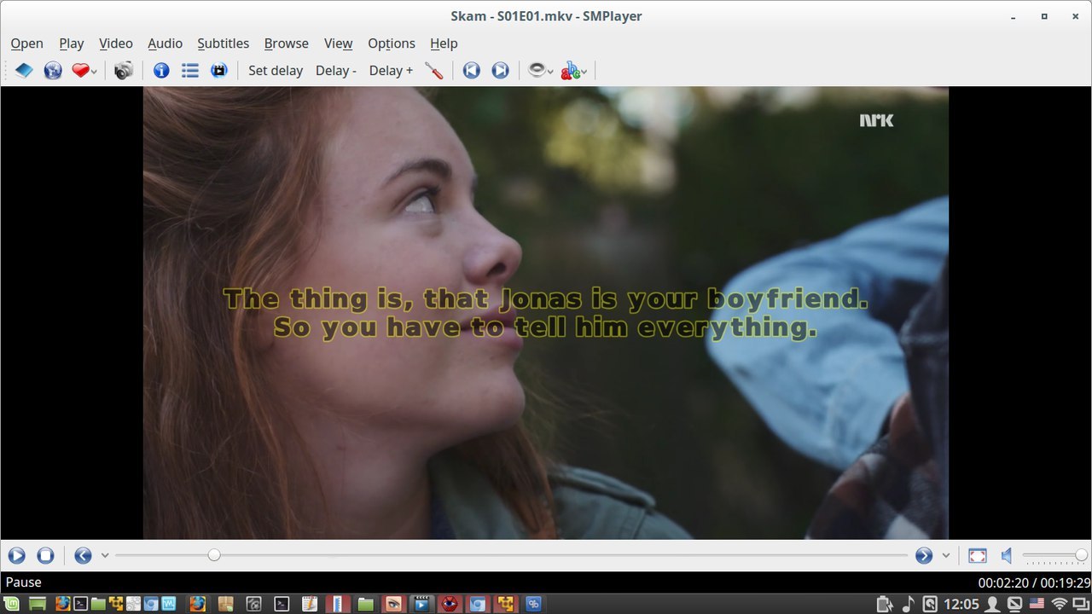Click the Delay - button
The width and height of the screenshot is (1092, 614).
[x=336, y=71]
